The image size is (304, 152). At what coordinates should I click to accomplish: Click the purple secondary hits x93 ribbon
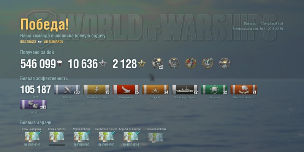point(33,105)
